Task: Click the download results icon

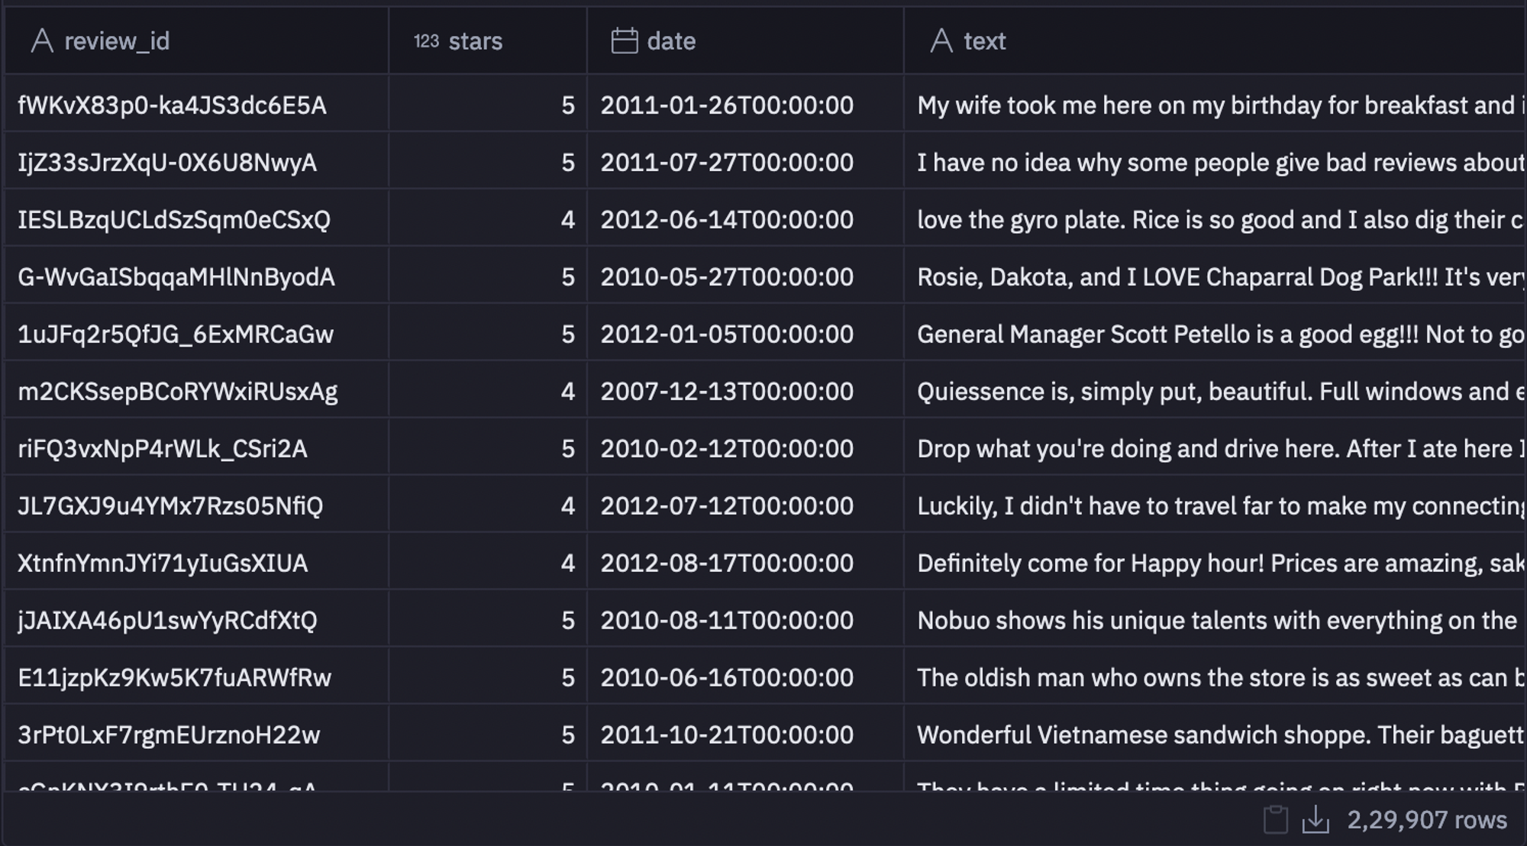Action: click(1316, 820)
